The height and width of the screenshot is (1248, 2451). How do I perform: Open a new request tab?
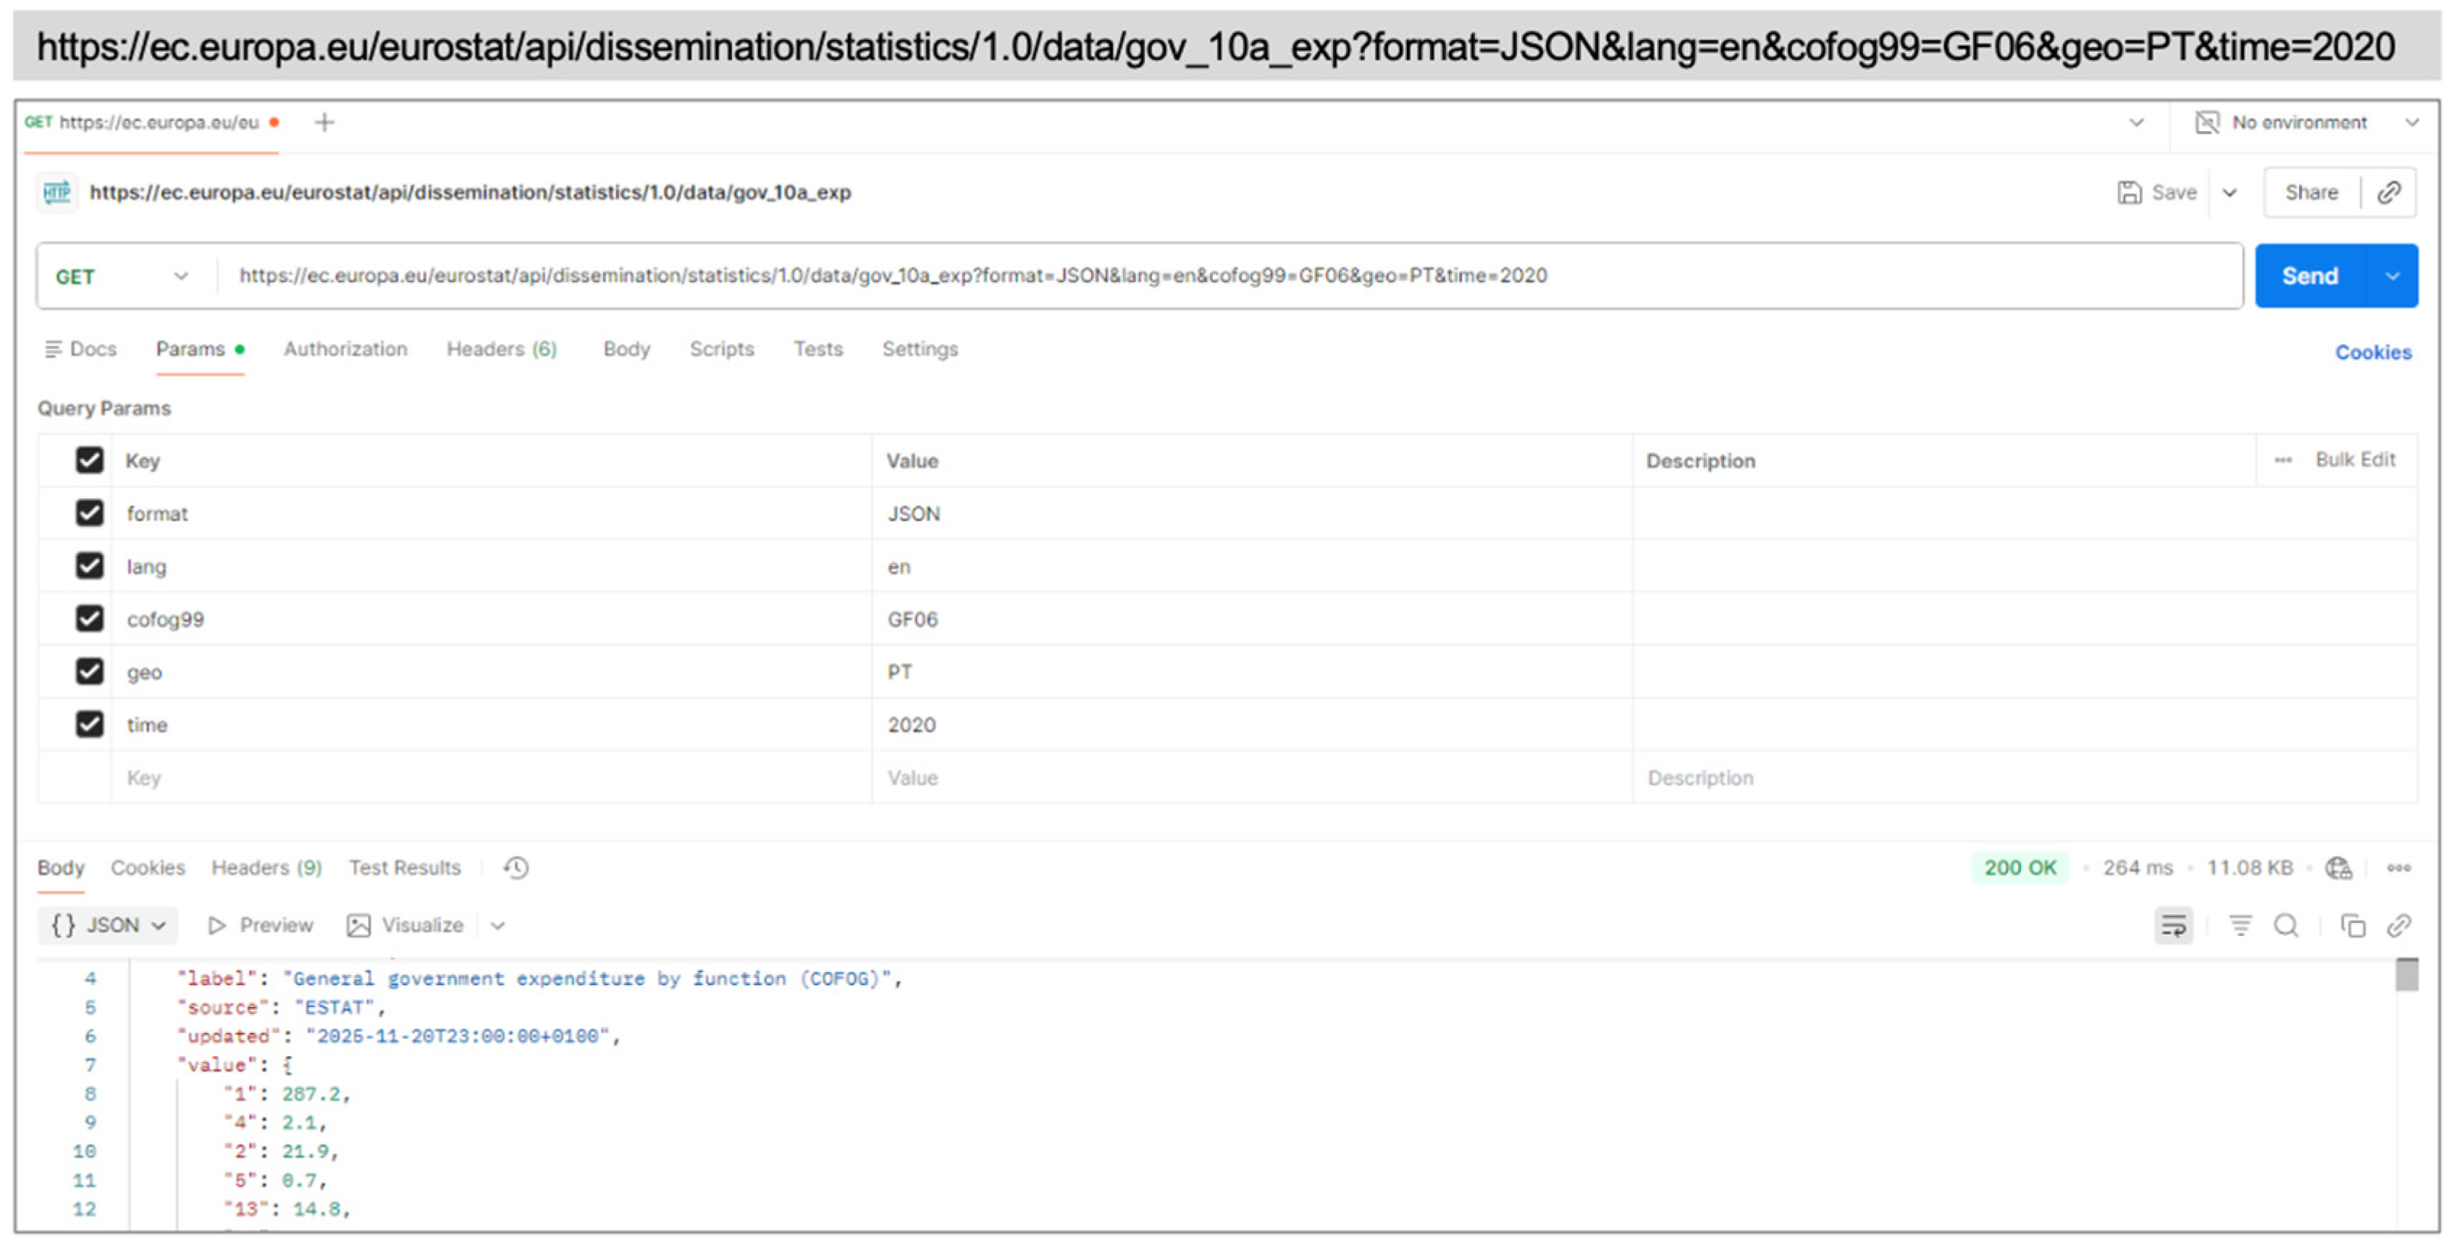pos(324,122)
